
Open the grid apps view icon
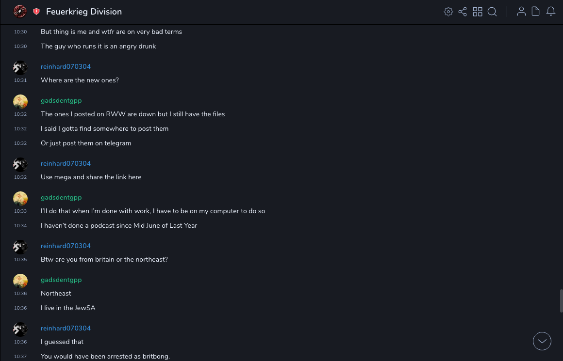(x=478, y=12)
